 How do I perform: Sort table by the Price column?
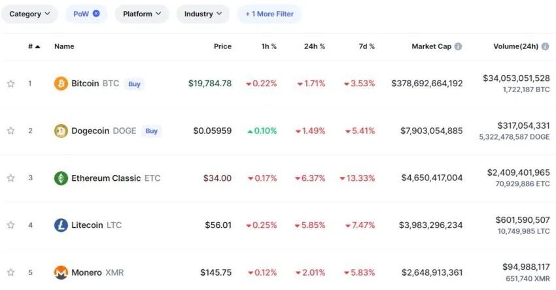[x=222, y=46]
